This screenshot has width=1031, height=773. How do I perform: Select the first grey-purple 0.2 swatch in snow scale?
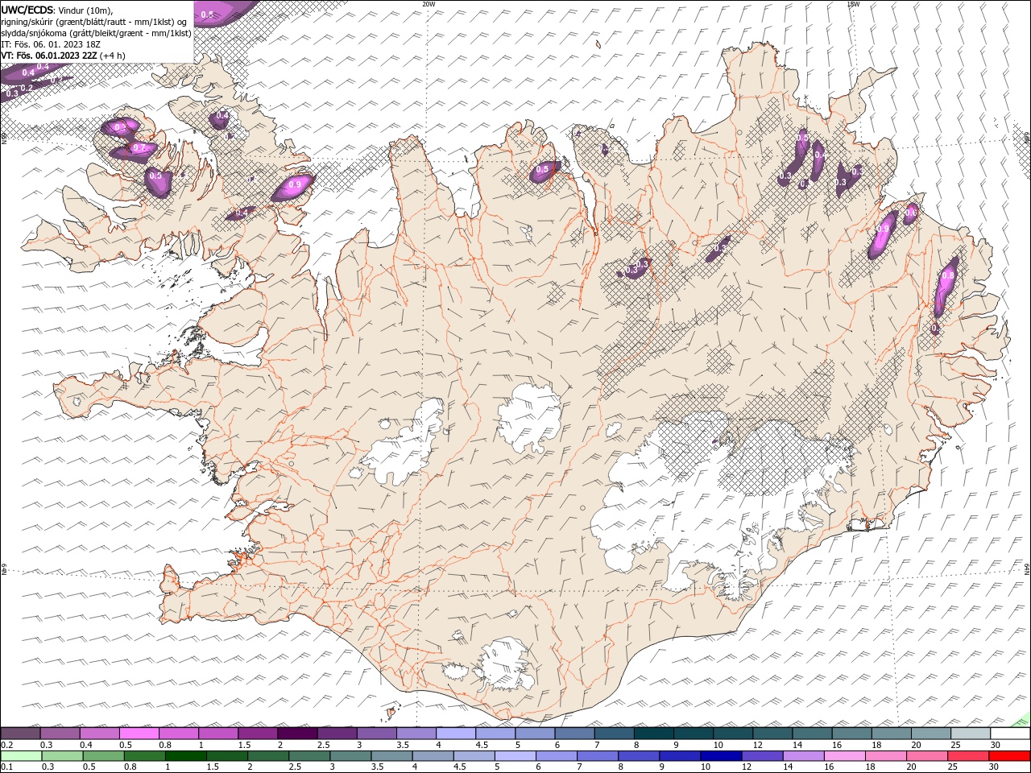(x=21, y=734)
